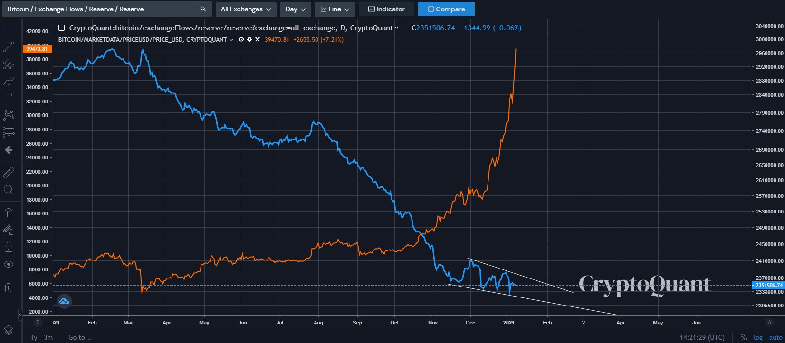The height and width of the screenshot is (343, 785).
Task: Select the white upper trend line drawing
Action: 520,276
